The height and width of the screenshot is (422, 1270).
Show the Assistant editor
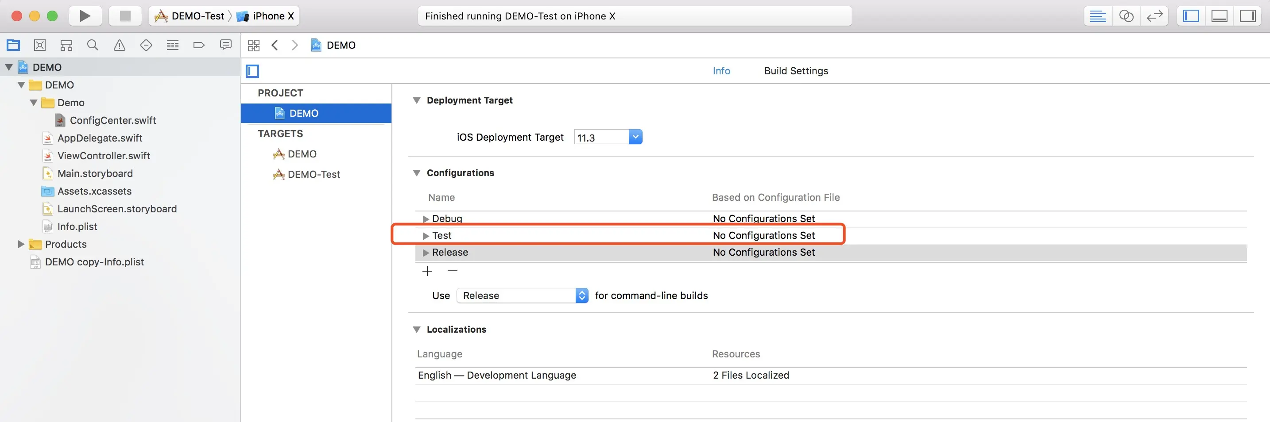[x=1126, y=16]
